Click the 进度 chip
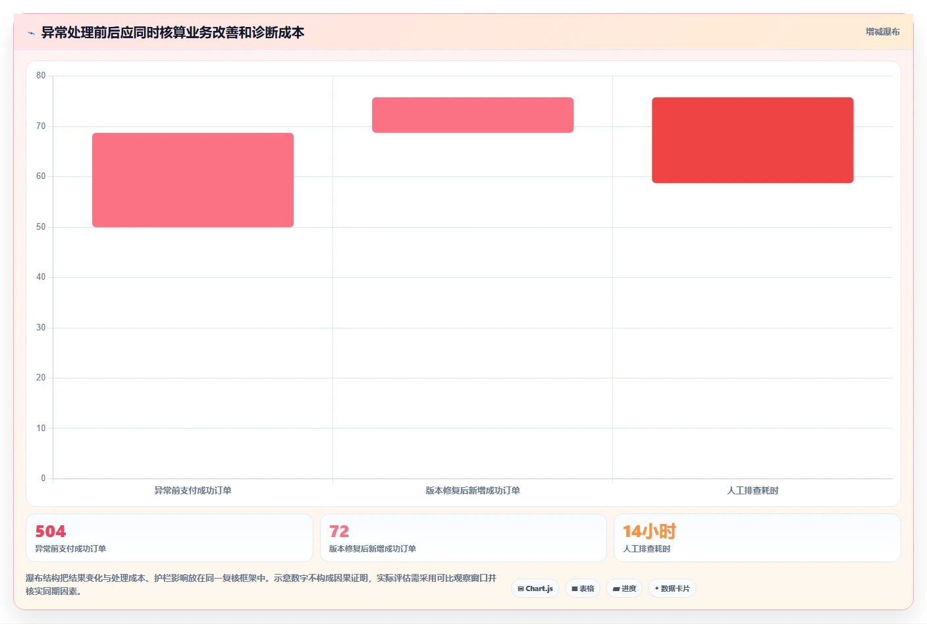927x624 pixels. tap(624, 588)
